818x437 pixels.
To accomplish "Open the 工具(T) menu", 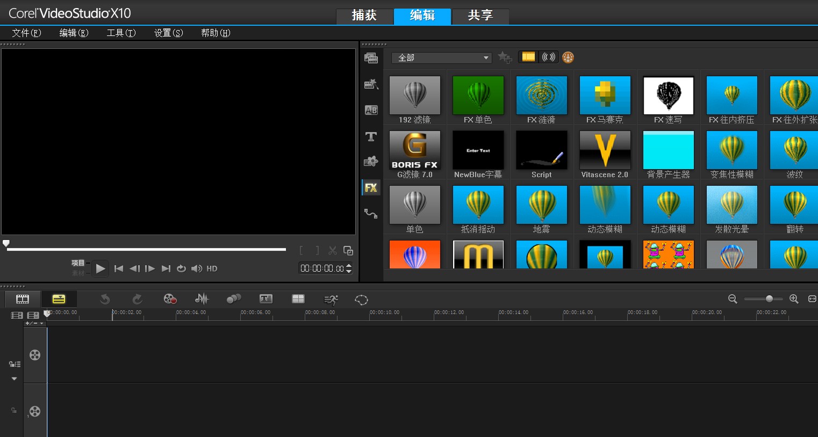I will (121, 33).
